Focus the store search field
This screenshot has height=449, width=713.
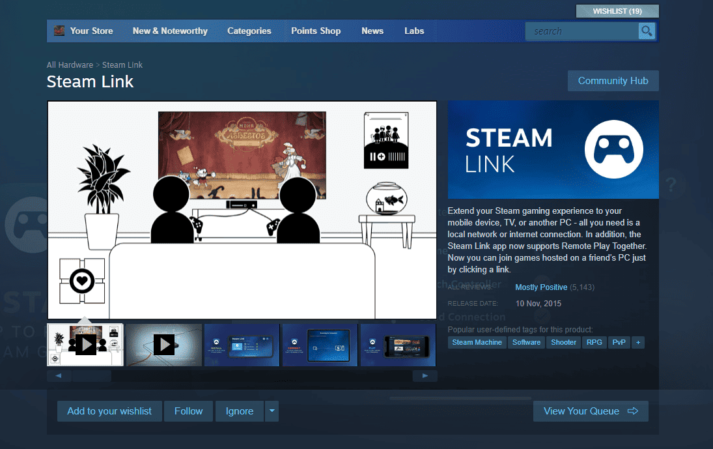coord(582,31)
